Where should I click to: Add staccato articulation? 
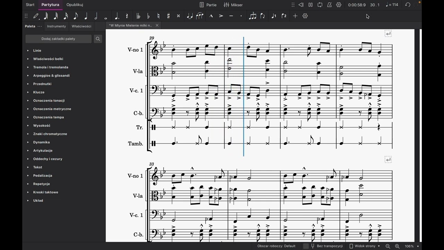tap(241, 16)
